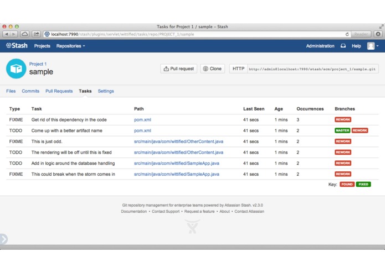
Task: Click the browser address bar URL
Action: (122, 34)
